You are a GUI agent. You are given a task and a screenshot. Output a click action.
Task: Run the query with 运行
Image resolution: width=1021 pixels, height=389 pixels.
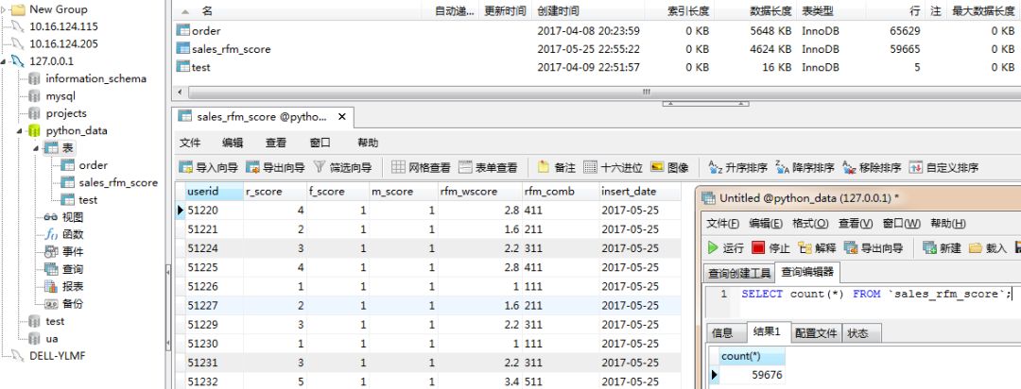725,247
